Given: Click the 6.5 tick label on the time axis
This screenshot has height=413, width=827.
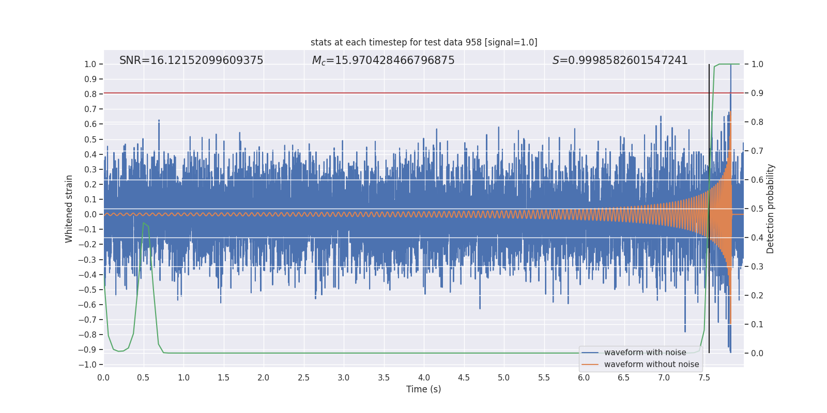Looking at the screenshot, I should tap(624, 377).
